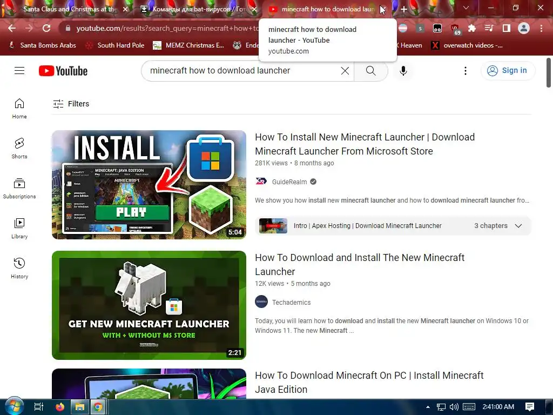This screenshot has width=553, height=415.
Task: Open the Windows Start orb
Action: 14,406
